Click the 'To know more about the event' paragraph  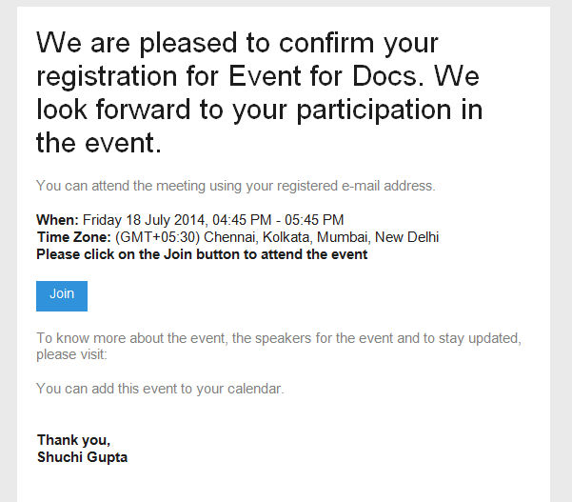279,346
